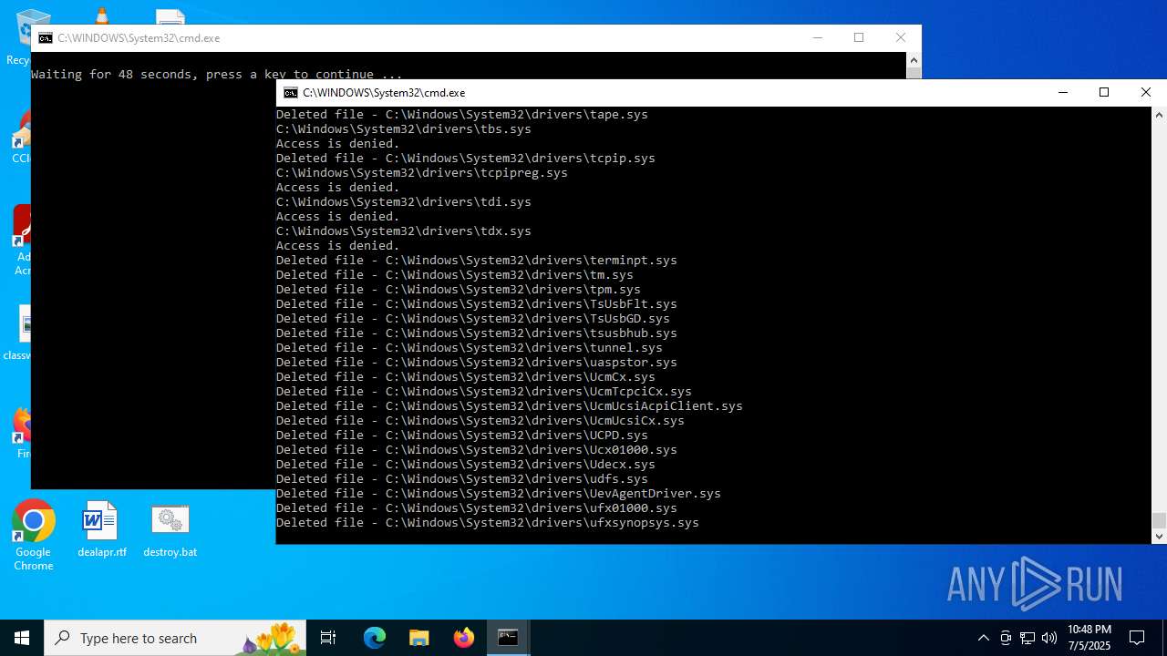Click scroll-up arrow in back cmd window

click(x=914, y=60)
